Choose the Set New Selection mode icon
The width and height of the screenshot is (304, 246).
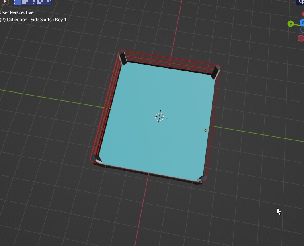tap(17, 2)
